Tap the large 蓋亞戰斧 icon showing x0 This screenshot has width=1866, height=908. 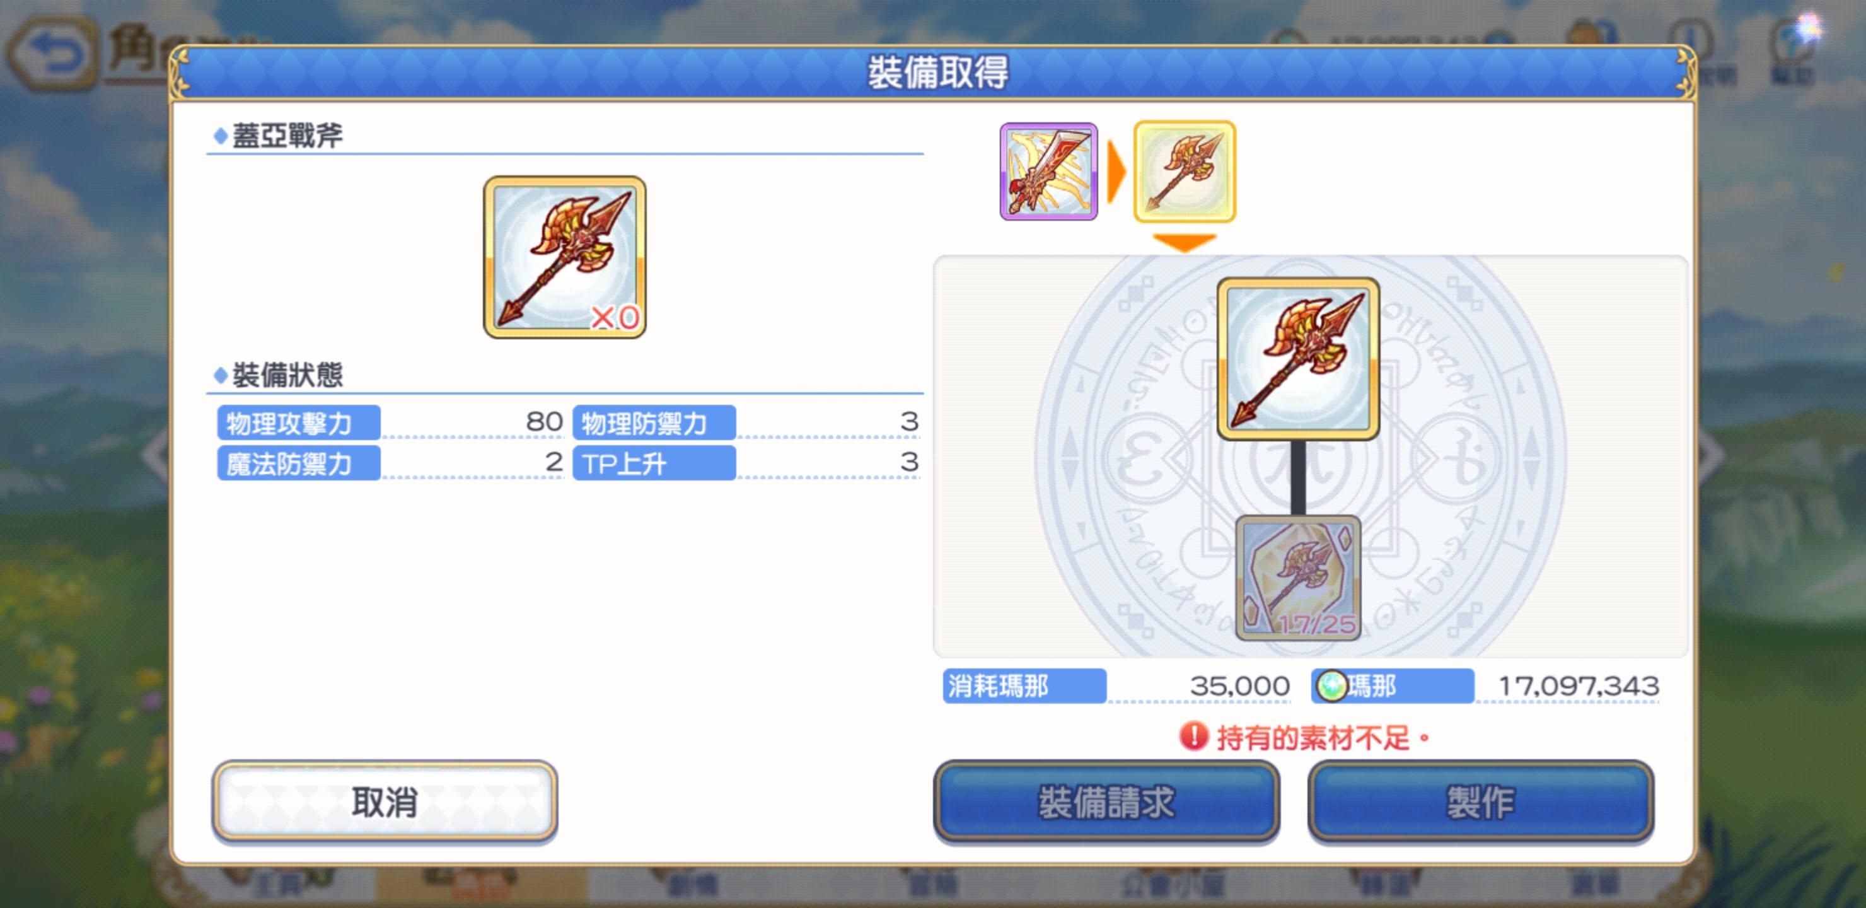[x=564, y=257]
